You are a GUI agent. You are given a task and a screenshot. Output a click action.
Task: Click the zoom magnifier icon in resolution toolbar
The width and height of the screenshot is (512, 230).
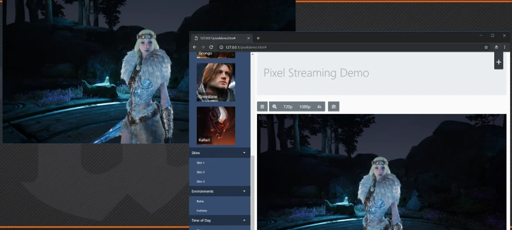click(275, 106)
